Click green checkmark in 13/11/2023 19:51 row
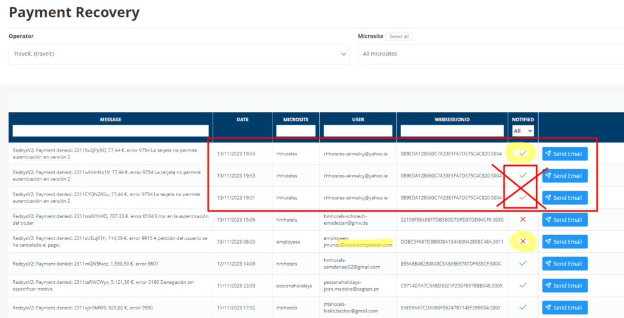The image size is (624, 318). [x=522, y=197]
